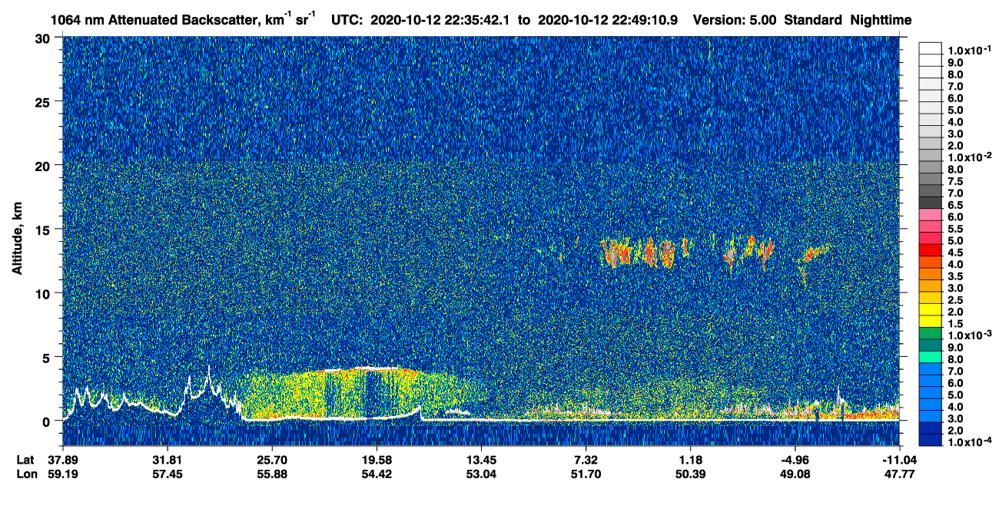This screenshot has width=999, height=512.
Task: Click the 'Lon' row label
Action: (x=26, y=474)
